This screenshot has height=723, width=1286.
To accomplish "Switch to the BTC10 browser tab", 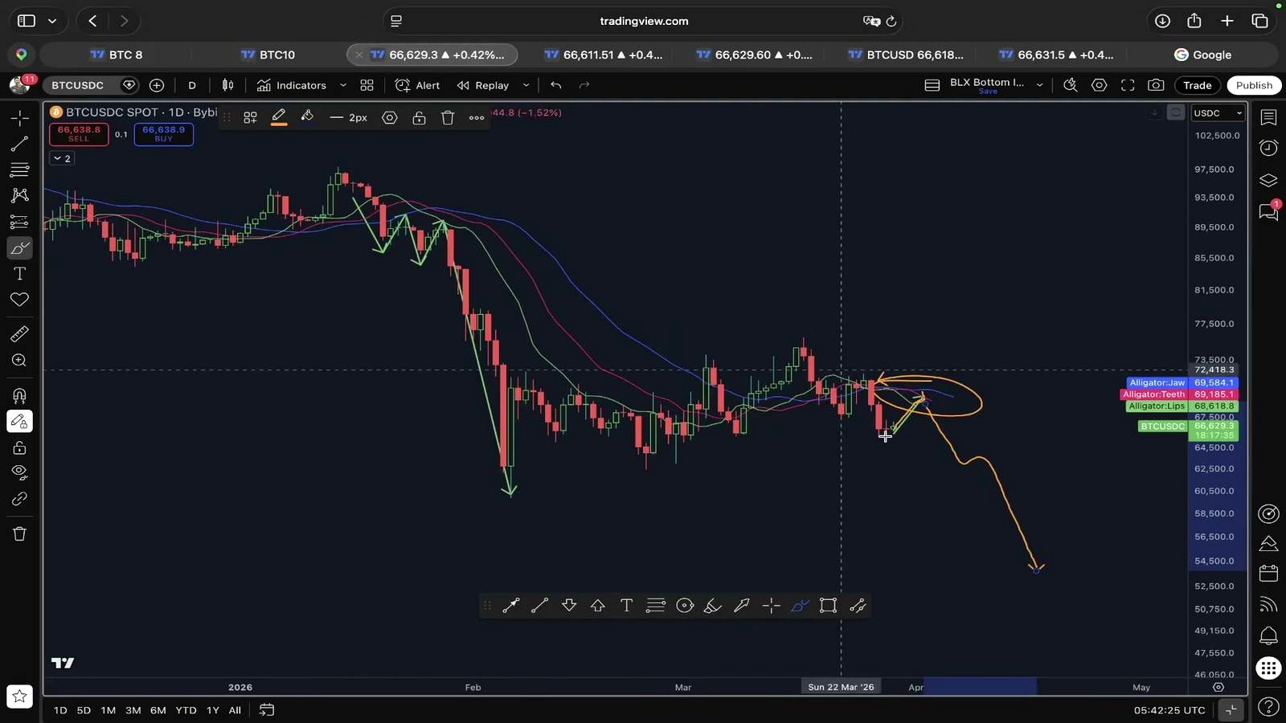I will (x=268, y=55).
